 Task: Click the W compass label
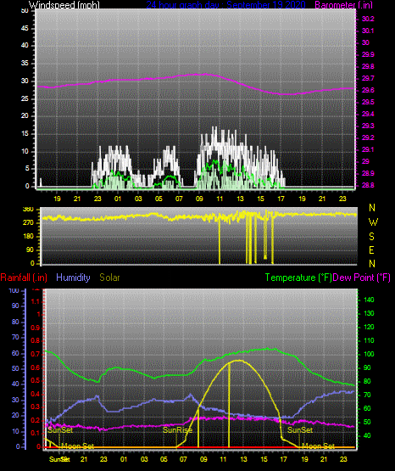[373, 222]
